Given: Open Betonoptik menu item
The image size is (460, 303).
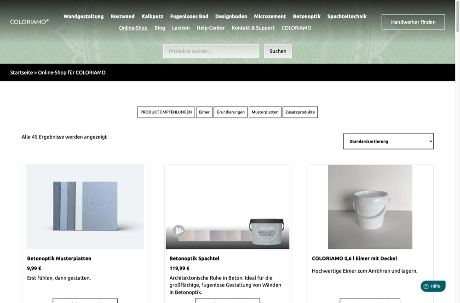Looking at the screenshot, I should click(x=306, y=17).
